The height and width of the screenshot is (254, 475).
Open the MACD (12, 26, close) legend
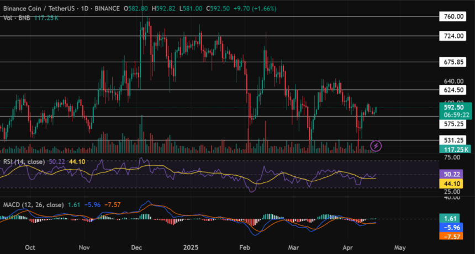tap(33, 205)
